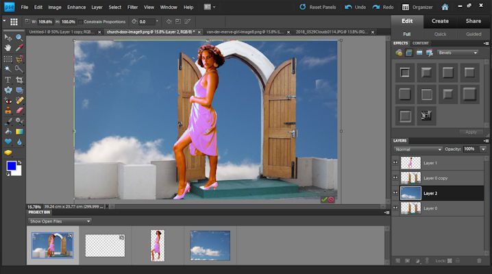Click the blue foreground color swatch

click(x=10, y=166)
